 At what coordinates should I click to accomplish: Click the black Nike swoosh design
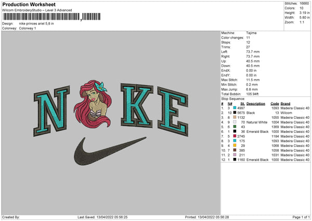(110, 151)
